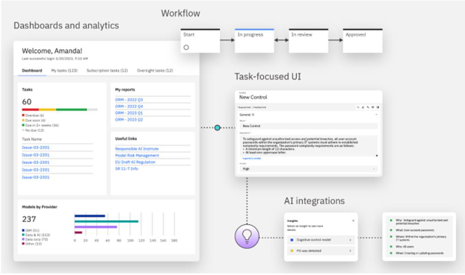Close the Insights panel
The image size is (465, 275).
click(353, 221)
